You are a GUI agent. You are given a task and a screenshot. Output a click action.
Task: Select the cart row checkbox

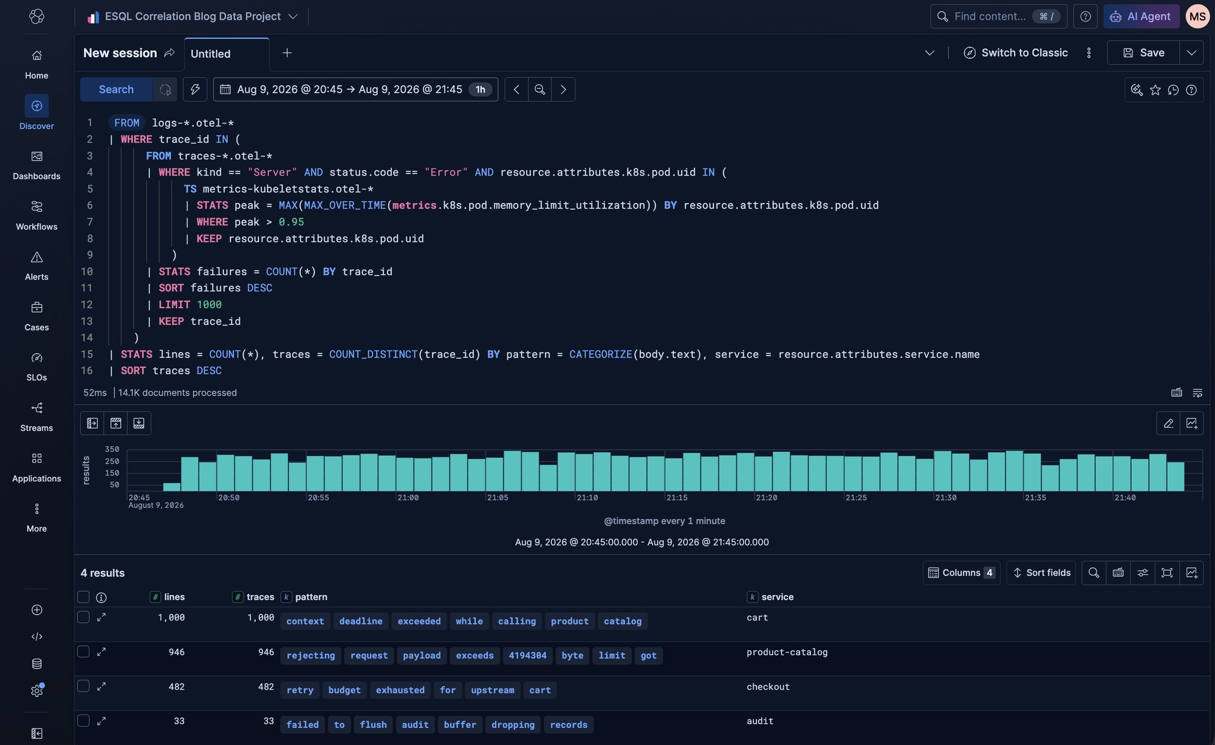[84, 617]
